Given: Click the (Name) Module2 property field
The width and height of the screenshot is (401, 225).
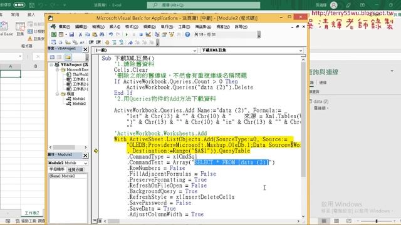Looking at the screenshot, I should [68, 176].
